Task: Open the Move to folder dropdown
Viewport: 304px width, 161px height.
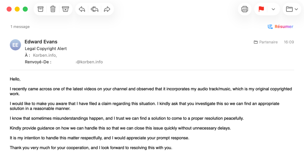Action: pyautogui.click(x=292, y=9)
